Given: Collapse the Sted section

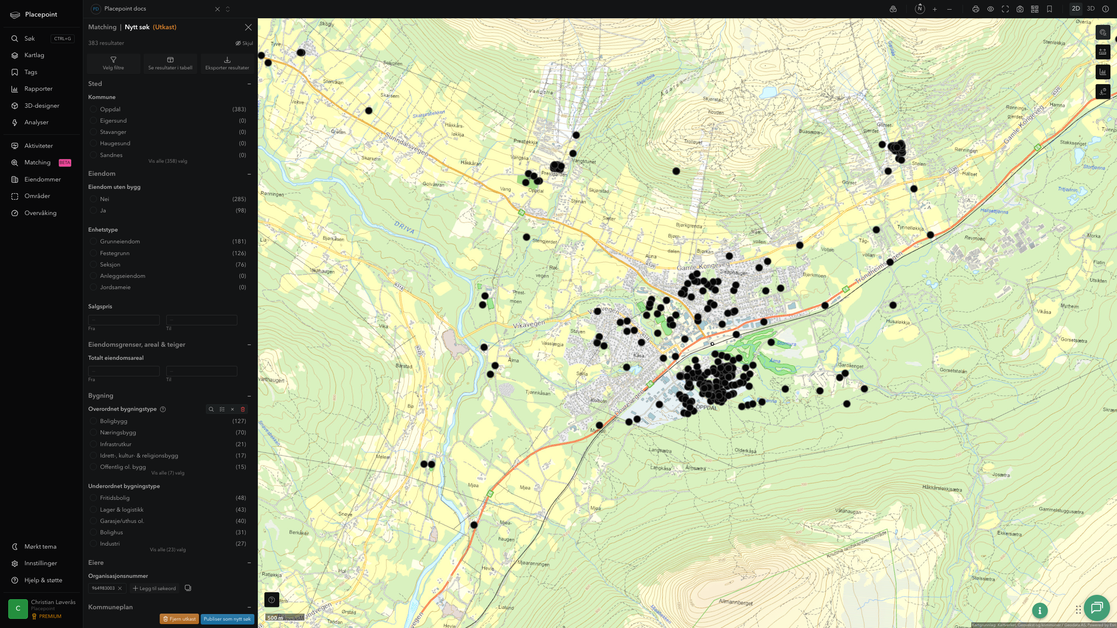Looking at the screenshot, I should [249, 84].
